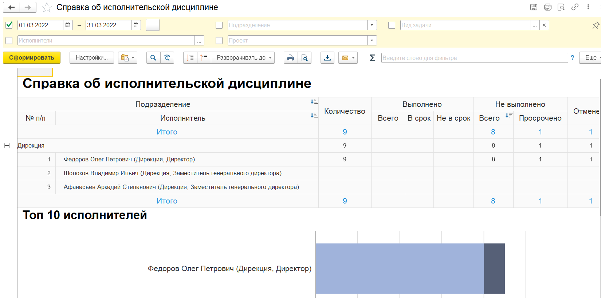Click light blue bar for Федоров

coord(400,269)
